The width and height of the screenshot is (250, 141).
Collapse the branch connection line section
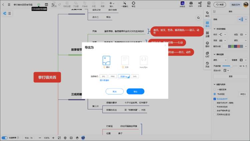click(x=215, y=29)
